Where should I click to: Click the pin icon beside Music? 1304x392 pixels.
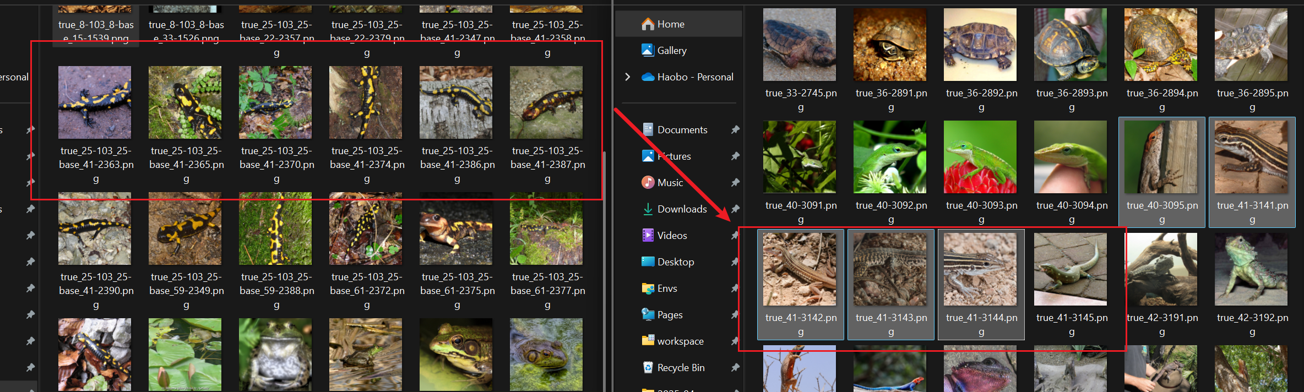pos(735,183)
